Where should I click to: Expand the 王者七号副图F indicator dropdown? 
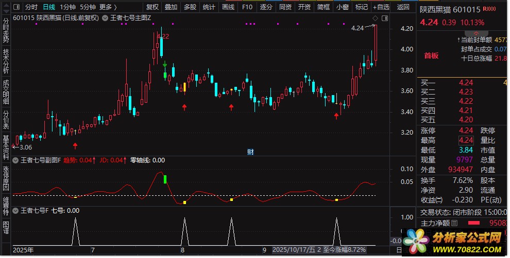coord(15,160)
